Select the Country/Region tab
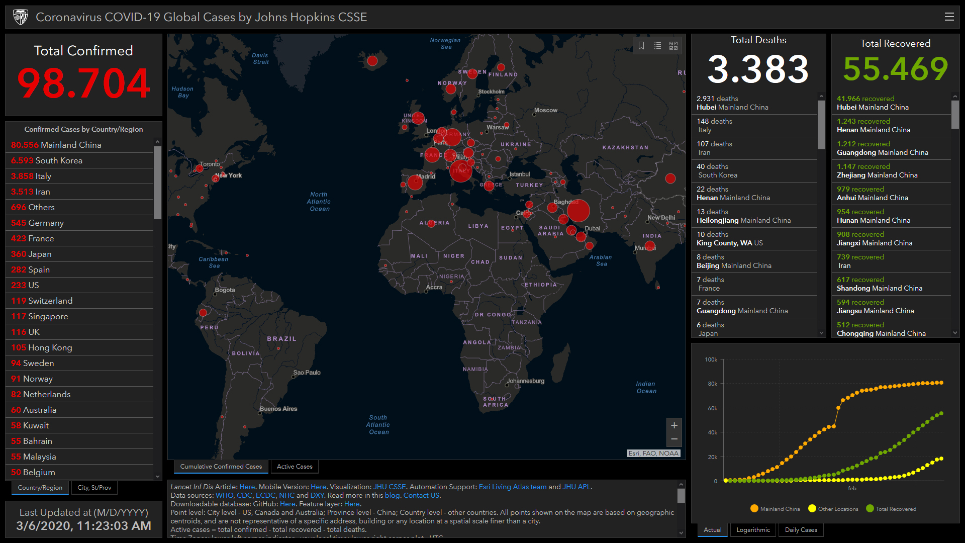The height and width of the screenshot is (543, 965). coord(40,488)
